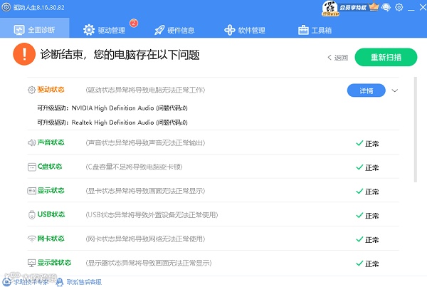Click 正常 status for 显示状态
This screenshot has width=427, height=287.
tap(371, 192)
